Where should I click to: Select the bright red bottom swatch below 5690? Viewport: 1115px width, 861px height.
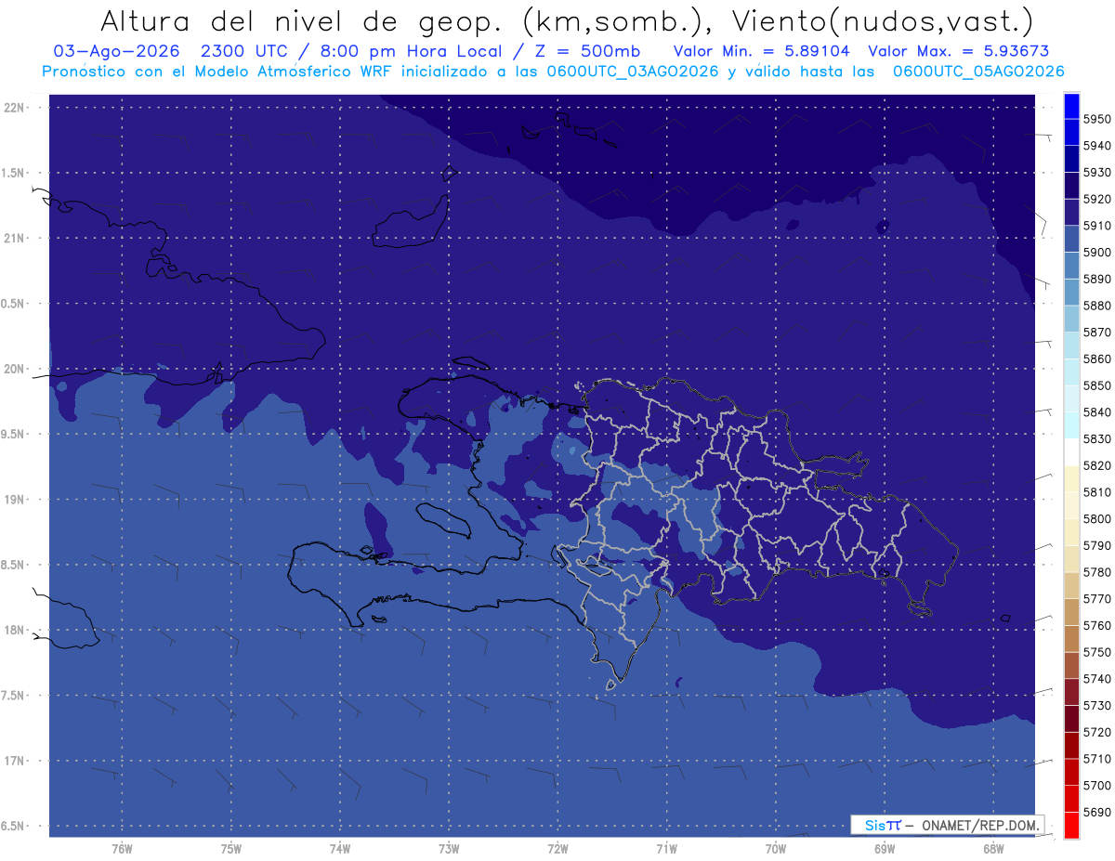point(1071,825)
